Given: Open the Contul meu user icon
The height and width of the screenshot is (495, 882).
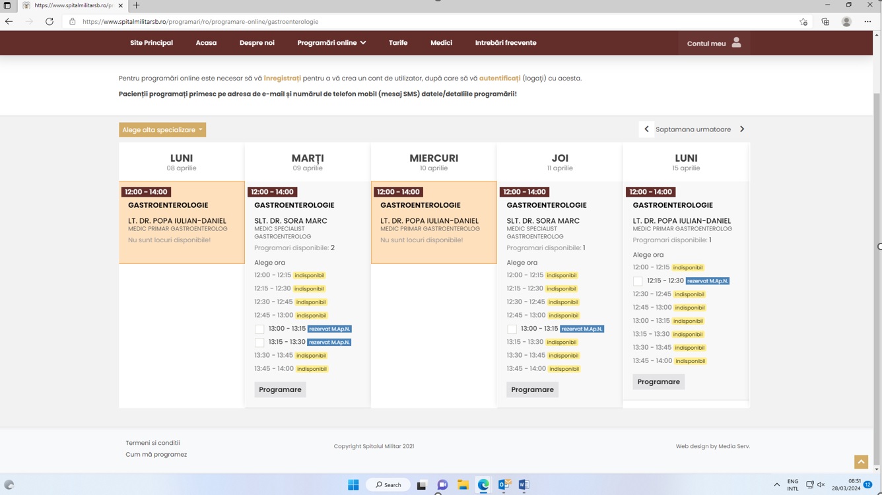Looking at the screenshot, I should click(x=736, y=43).
